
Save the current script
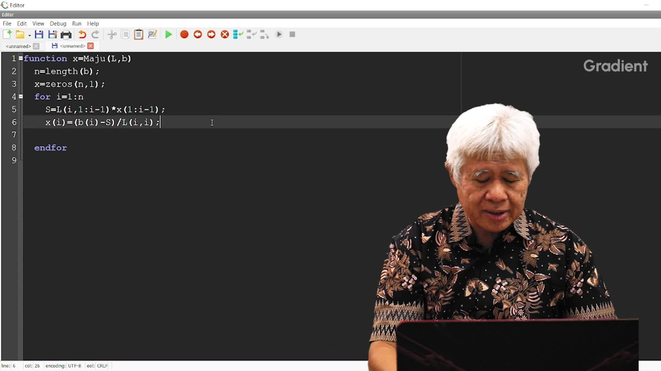39,34
